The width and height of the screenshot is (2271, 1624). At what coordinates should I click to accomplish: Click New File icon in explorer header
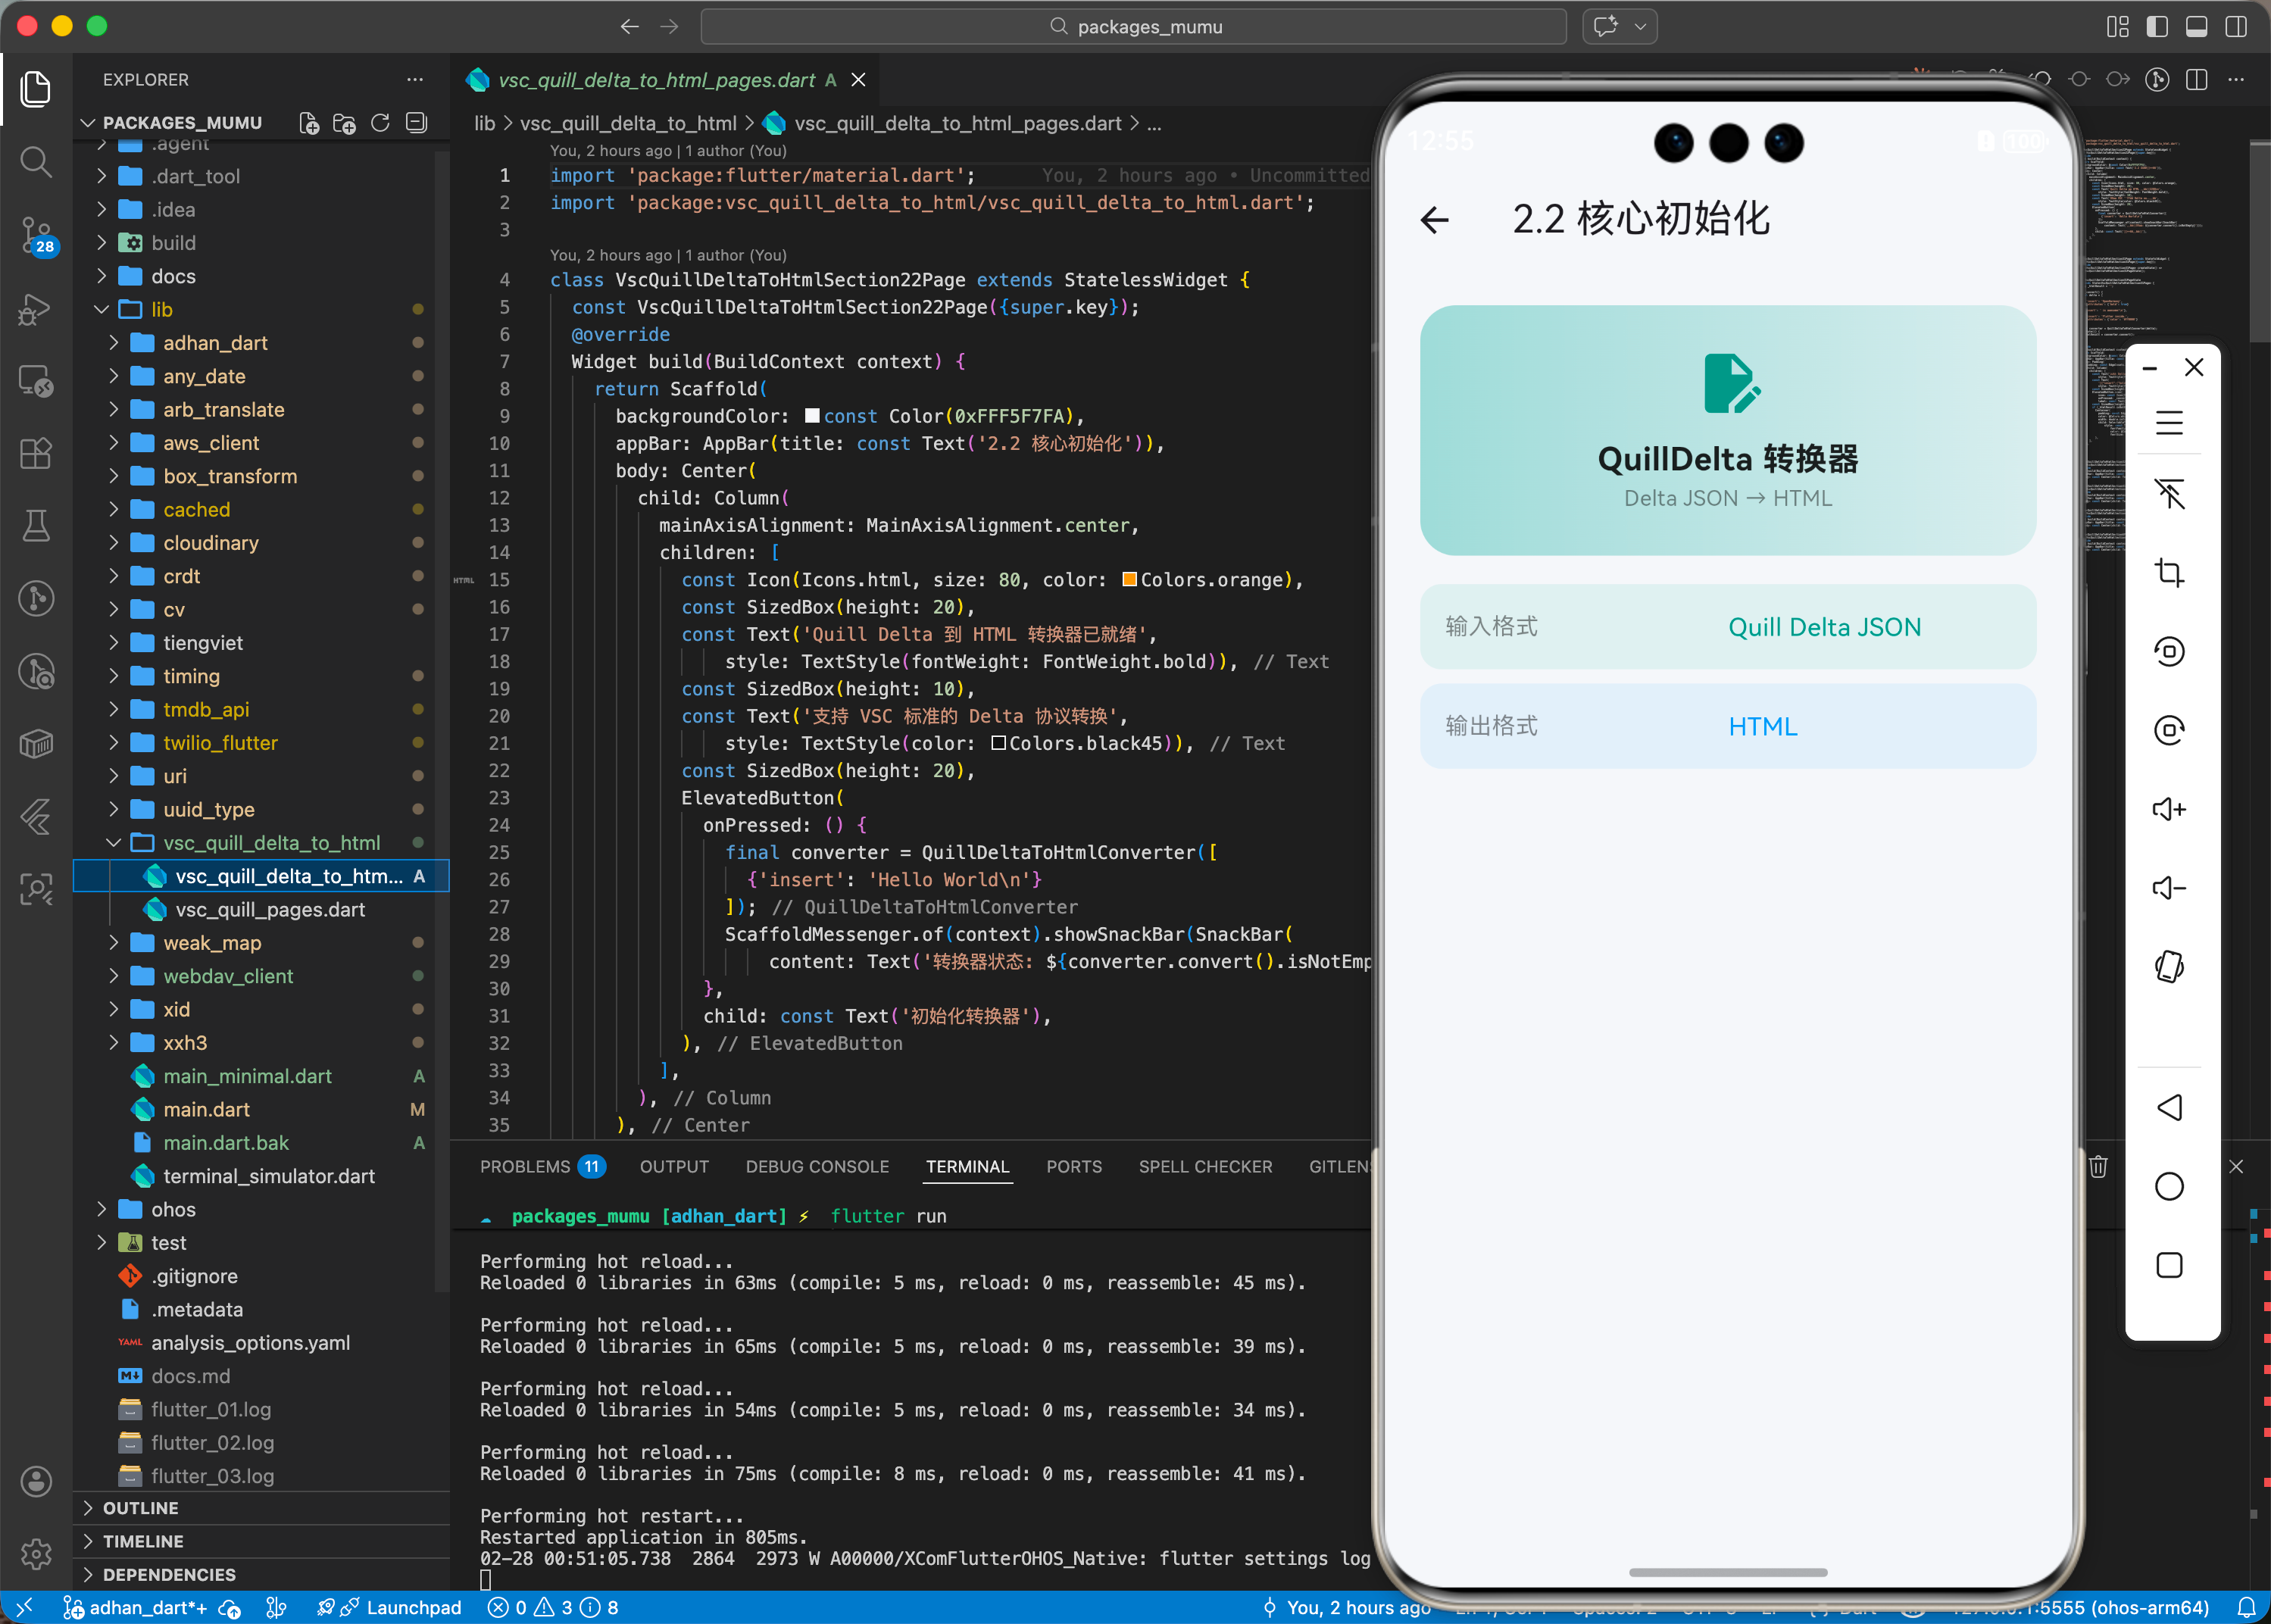(x=309, y=123)
